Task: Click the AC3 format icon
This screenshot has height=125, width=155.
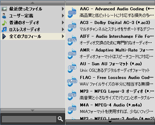Action: [72, 26]
